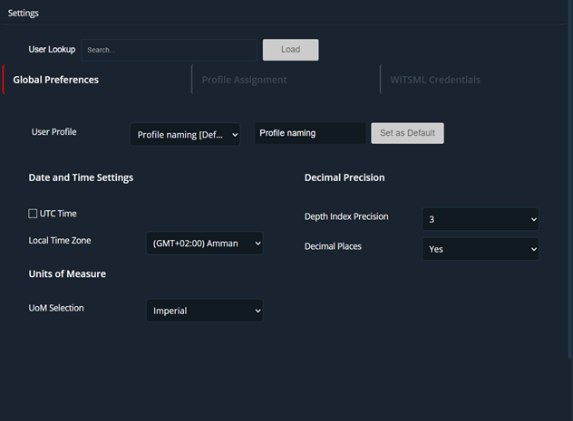Click the Decimal Precision heading
This screenshot has width=573, height=421.
(x=345, y=177)
